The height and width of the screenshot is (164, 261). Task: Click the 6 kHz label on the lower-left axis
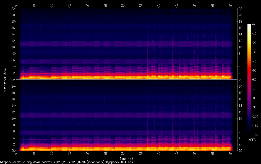(13, 131)
